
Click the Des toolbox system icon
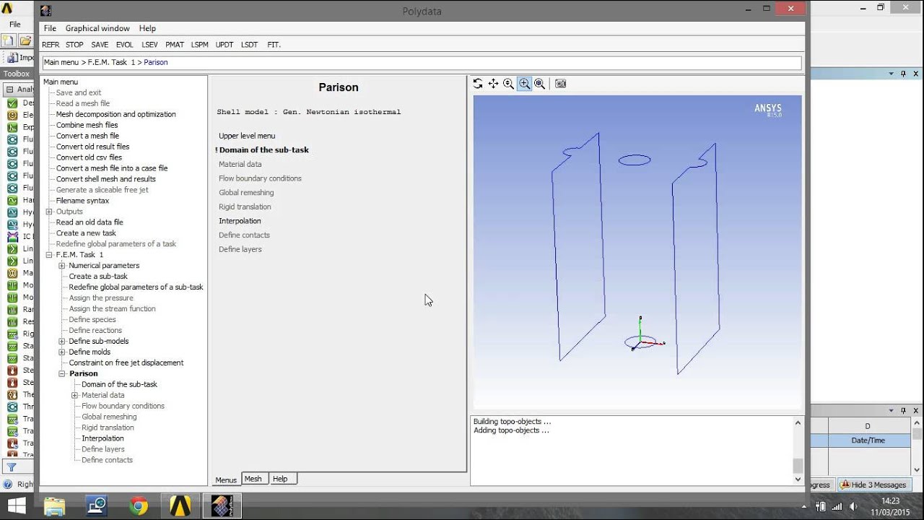12,103
